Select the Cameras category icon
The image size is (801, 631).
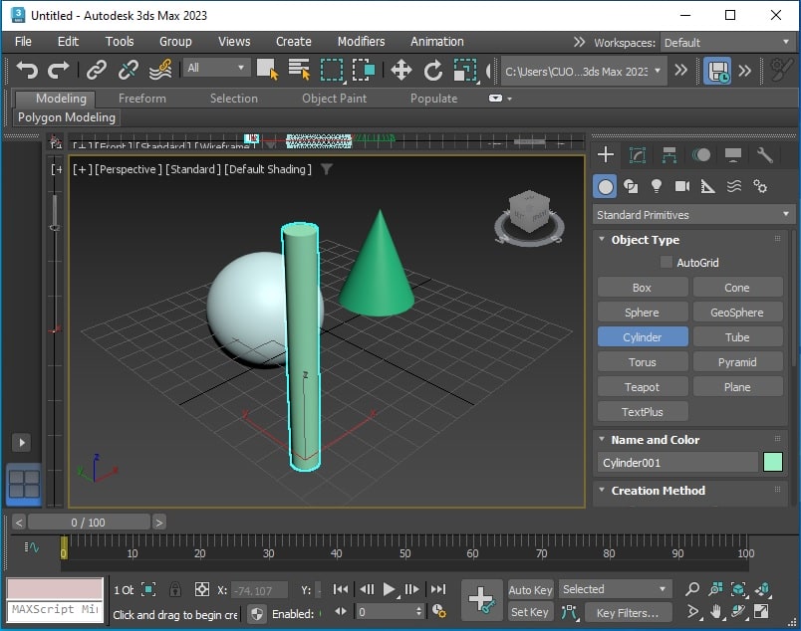pyautogui.click(x=682, y=187)
